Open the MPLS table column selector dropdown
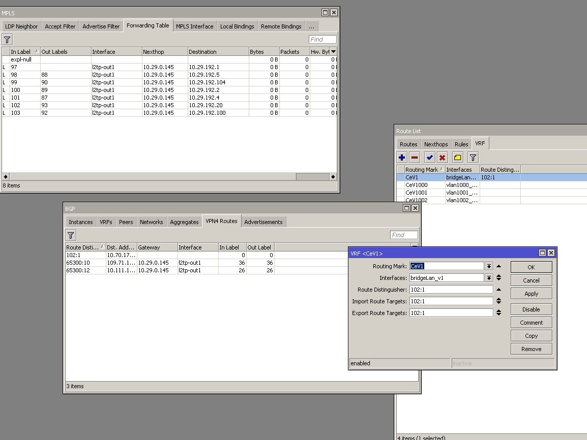Image resolution: width=587 pixels, height=440 pixels. click(x=333, y=51)
